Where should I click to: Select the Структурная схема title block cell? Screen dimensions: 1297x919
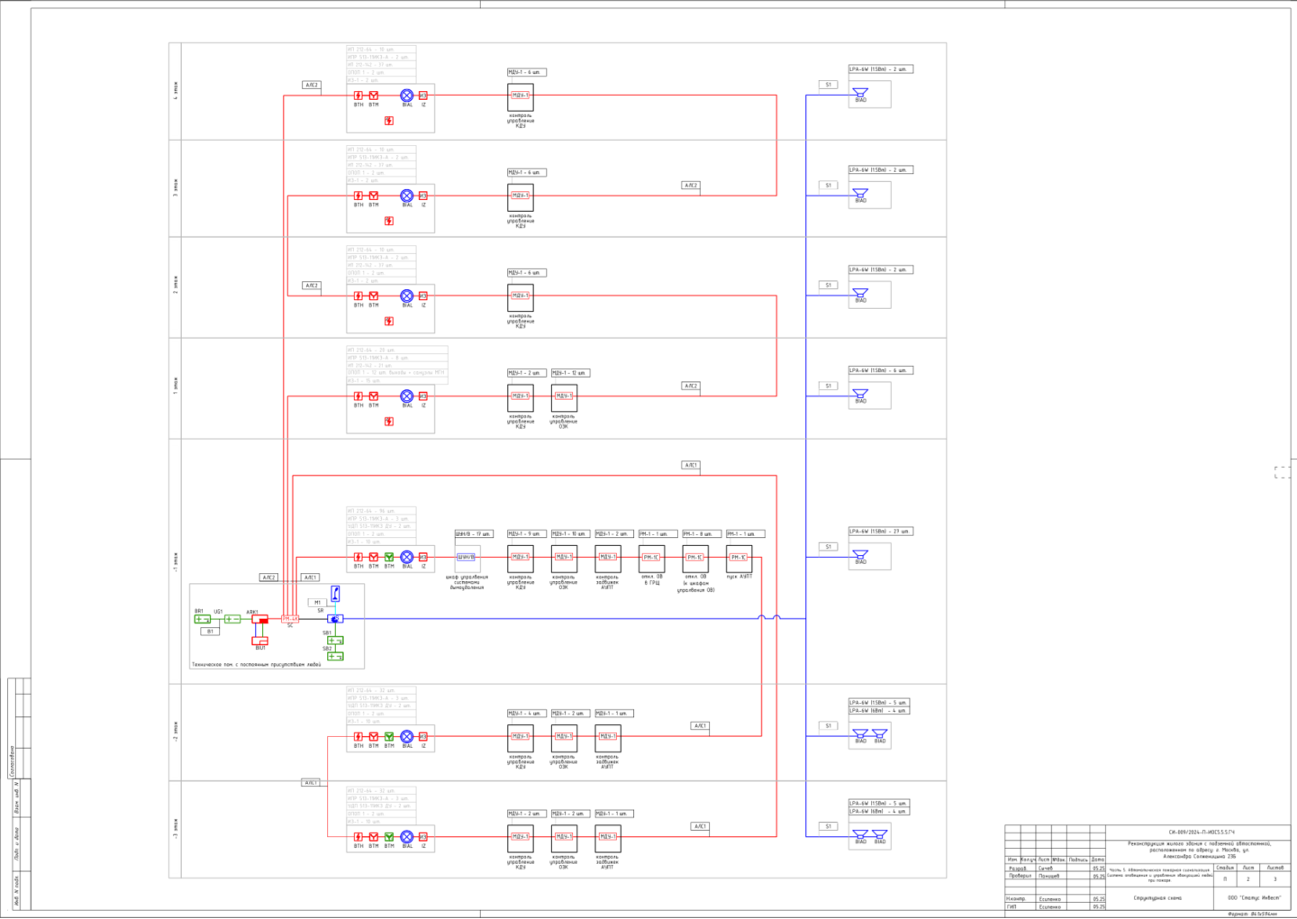(1157, 898)
